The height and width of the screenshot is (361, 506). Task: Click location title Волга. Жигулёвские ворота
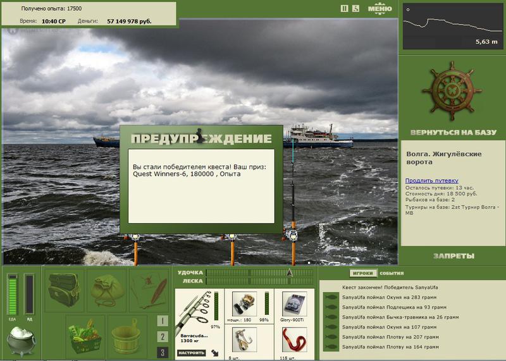click(444, 158)
